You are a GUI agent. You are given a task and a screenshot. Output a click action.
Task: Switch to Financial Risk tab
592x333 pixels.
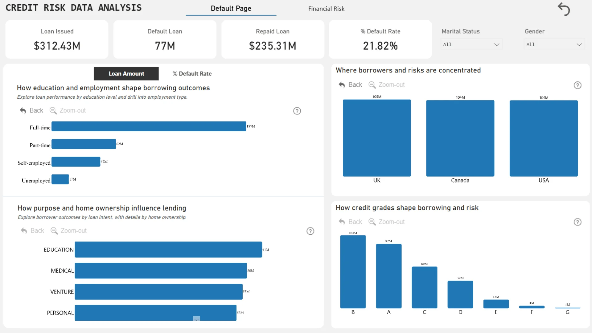(326, 9)
